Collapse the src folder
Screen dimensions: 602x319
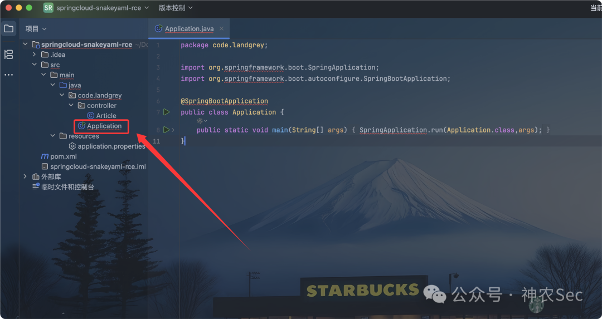(35, 65)
